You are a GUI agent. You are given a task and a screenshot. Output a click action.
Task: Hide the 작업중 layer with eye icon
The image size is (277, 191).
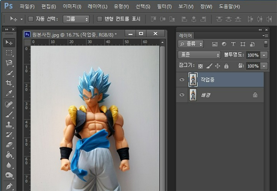pyautogui.click(x=182, y=80)
